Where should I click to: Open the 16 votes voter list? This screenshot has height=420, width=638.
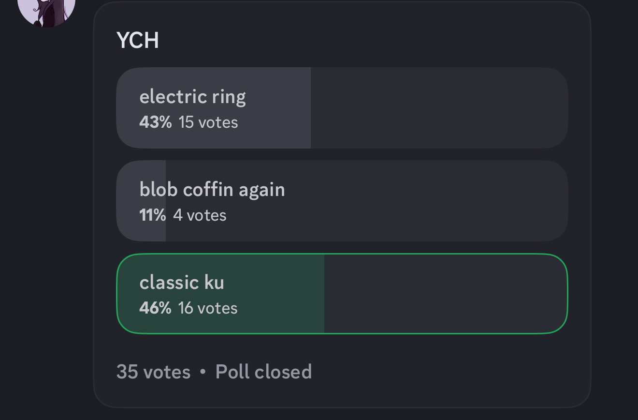pos(208,308)
